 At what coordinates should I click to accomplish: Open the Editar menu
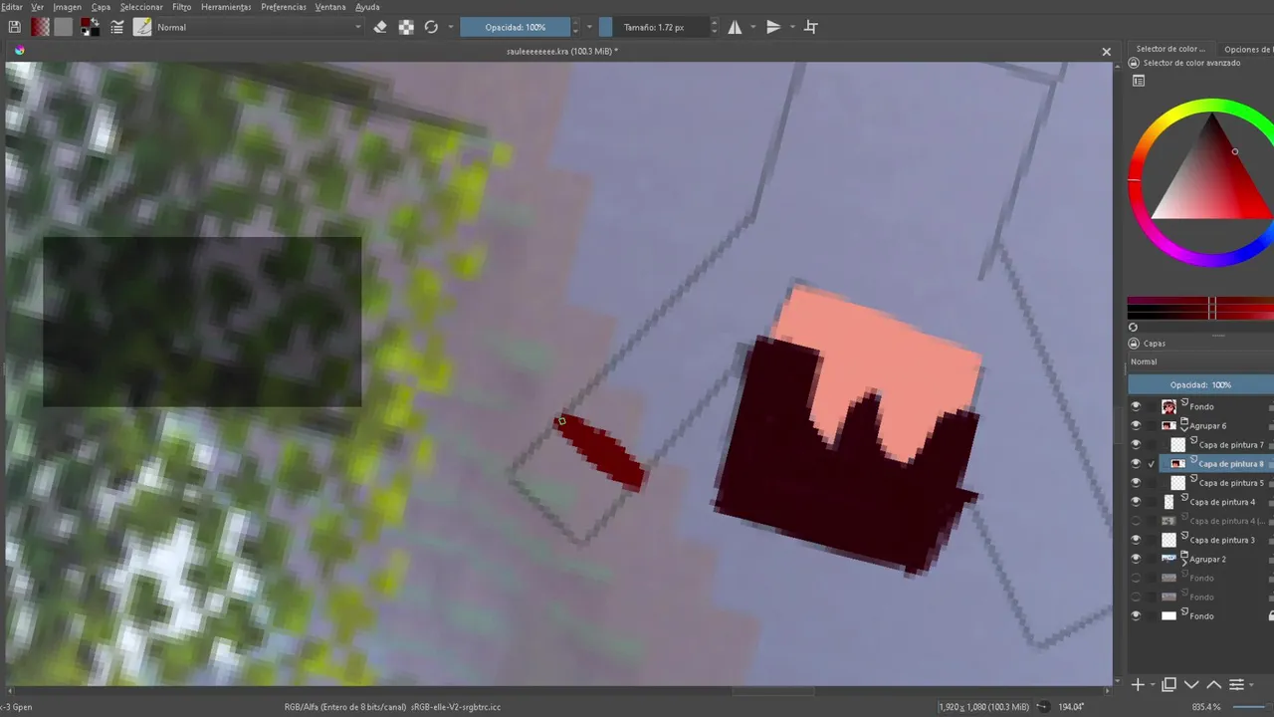(x=11, y=7)
